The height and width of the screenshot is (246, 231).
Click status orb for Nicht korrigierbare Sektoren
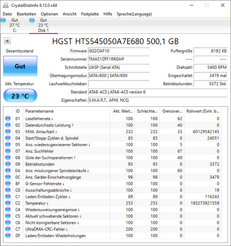pyautogui.click(x=8, y=222)
